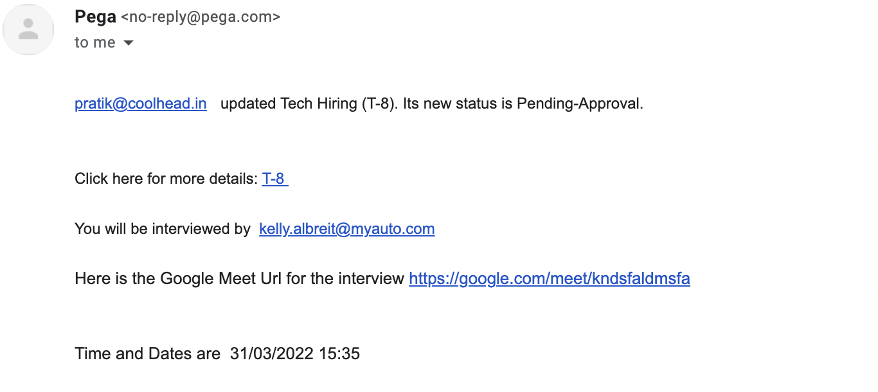Viewport: 878px width, 392px height.
Task: Click the kelly.albreit@myauto.com interviewer link
Action: 347,229
